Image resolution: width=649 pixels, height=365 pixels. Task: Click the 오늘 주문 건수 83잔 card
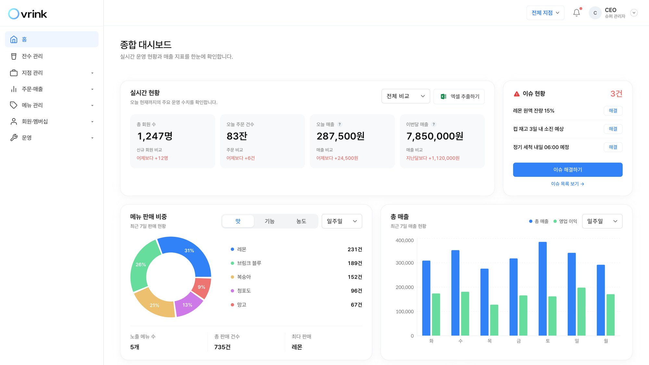263,141
